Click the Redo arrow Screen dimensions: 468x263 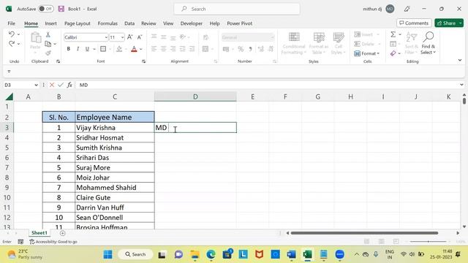point(12,44)
